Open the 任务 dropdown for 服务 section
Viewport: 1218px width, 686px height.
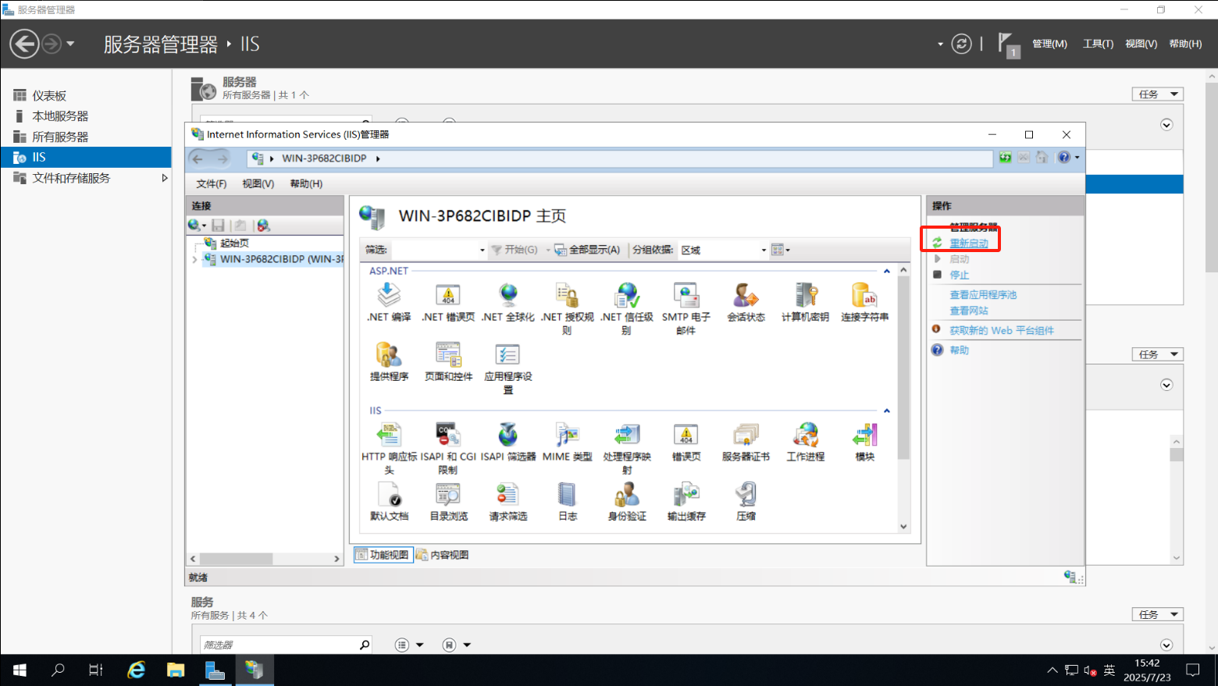tap(1157, 615)
